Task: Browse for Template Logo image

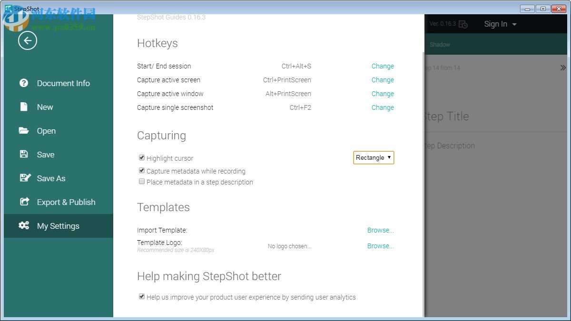Action: click(381, 246)
